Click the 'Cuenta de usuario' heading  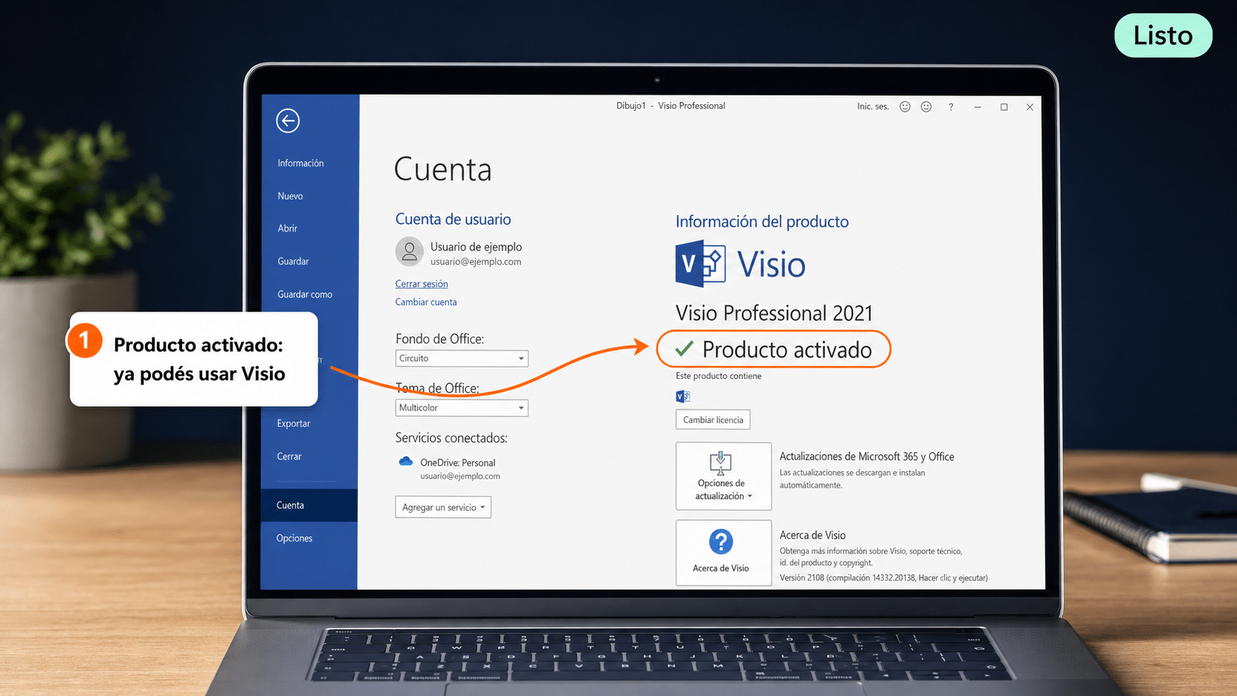coord(453,219)
